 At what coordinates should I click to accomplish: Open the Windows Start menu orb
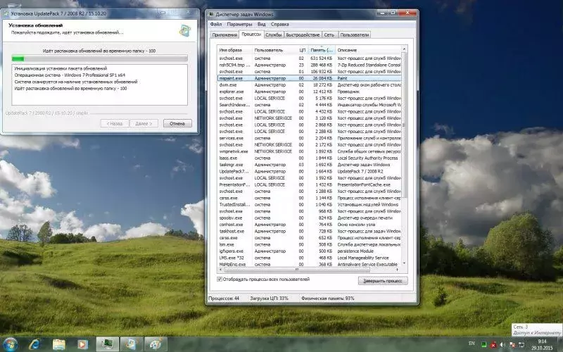tap(10, 344)
